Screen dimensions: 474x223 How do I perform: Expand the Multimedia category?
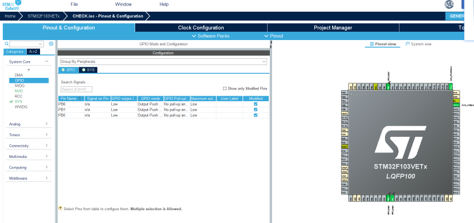click(x=47, y=156)
